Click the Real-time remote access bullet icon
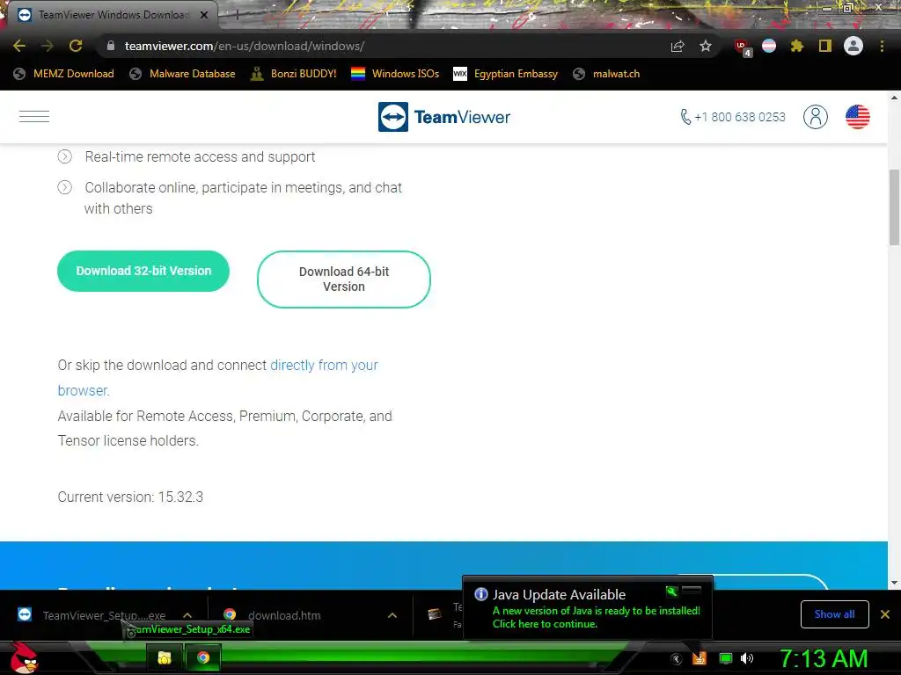Image resolution: width=901 pixels, height=675 pixels. [x=65, y=156]
